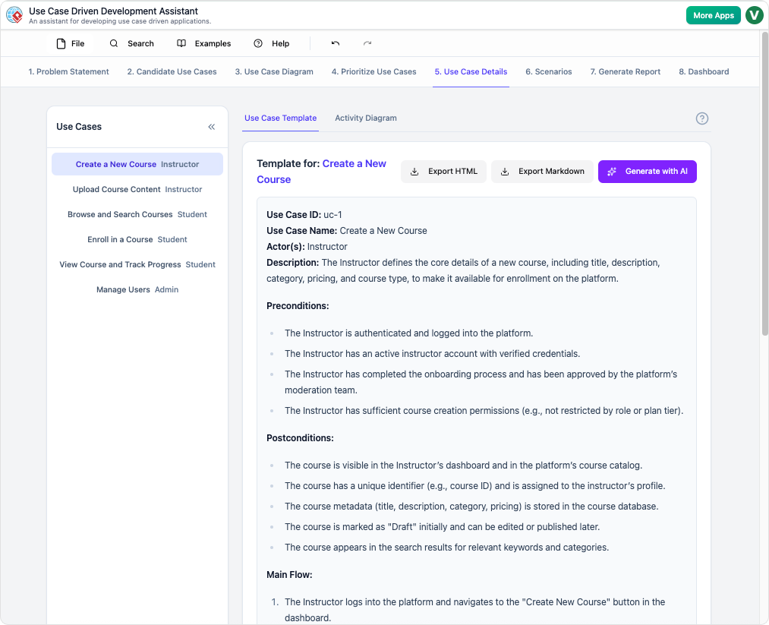This screenshot has width=769, height=625.
Task: Click the Export Markdown button
Action: pos(542,171)
